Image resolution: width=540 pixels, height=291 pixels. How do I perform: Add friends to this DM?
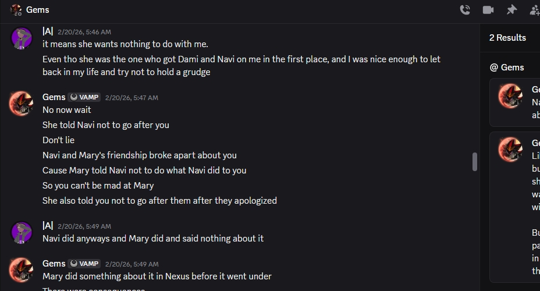535,10
